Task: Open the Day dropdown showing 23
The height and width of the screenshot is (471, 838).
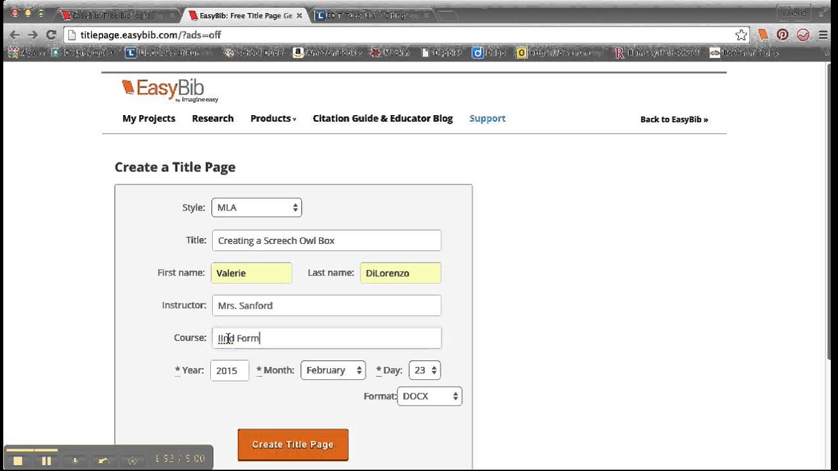Action: (x=424, y=370)
